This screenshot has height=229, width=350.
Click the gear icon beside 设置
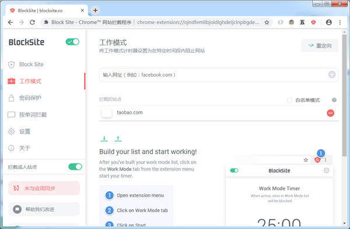point(12,131)
